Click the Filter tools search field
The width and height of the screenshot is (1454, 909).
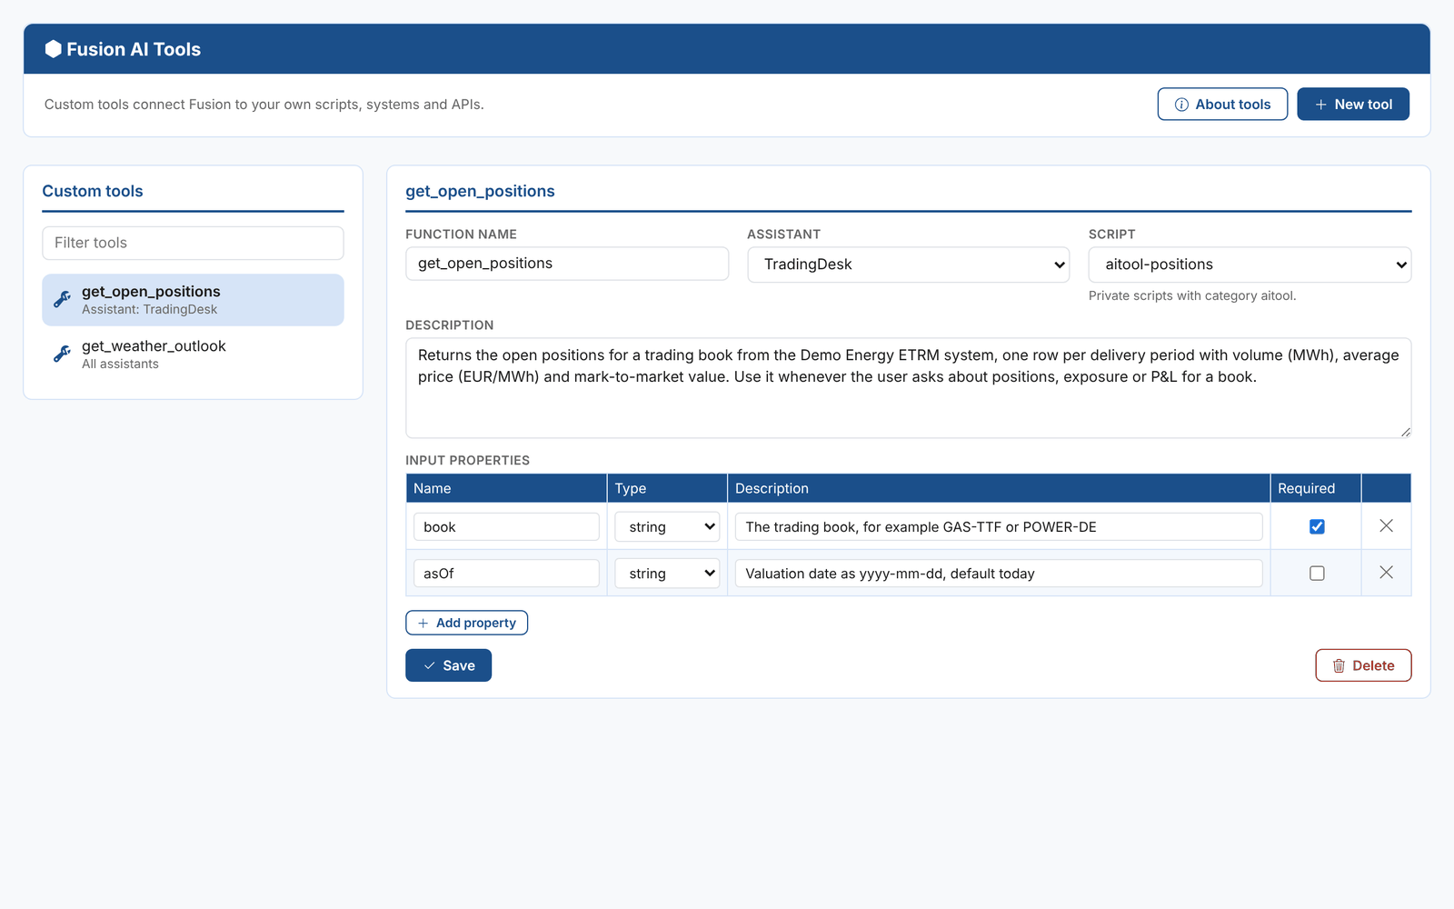193,243
